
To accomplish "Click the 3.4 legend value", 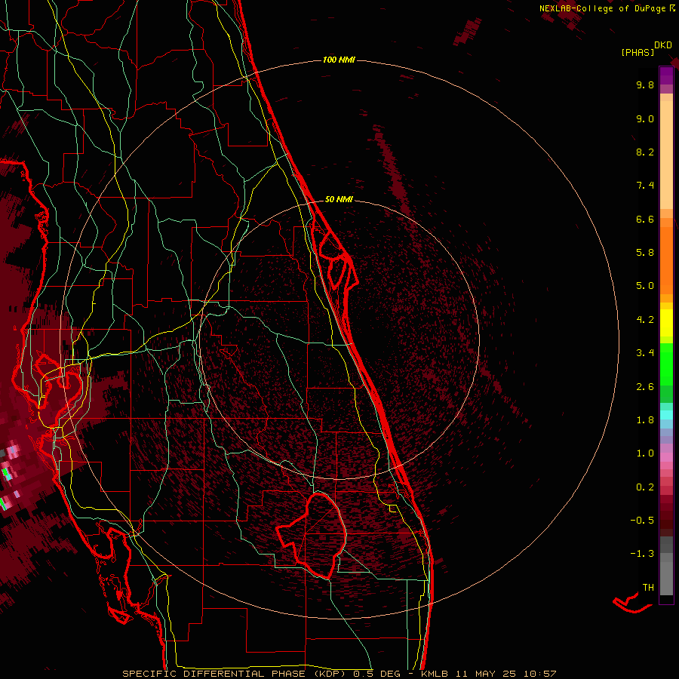I will coord(645,353).
